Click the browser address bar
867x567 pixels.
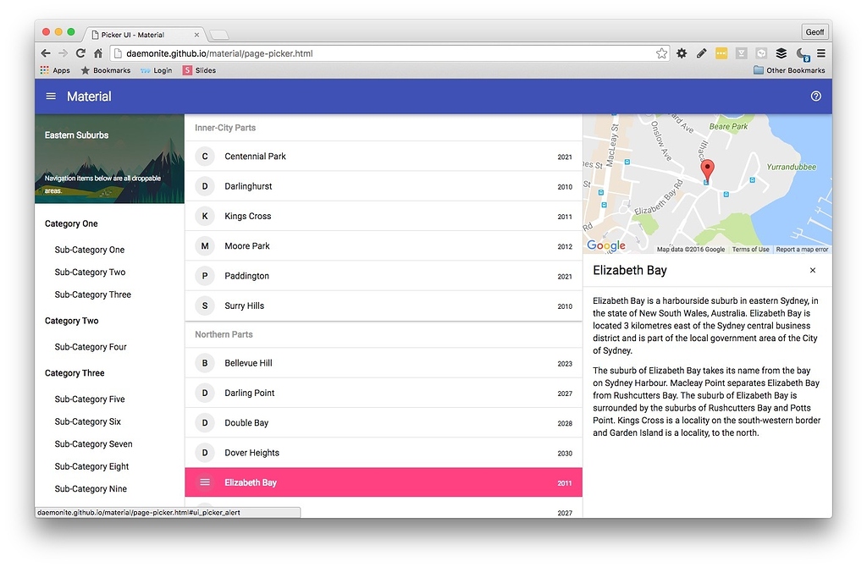pos(339,52)
